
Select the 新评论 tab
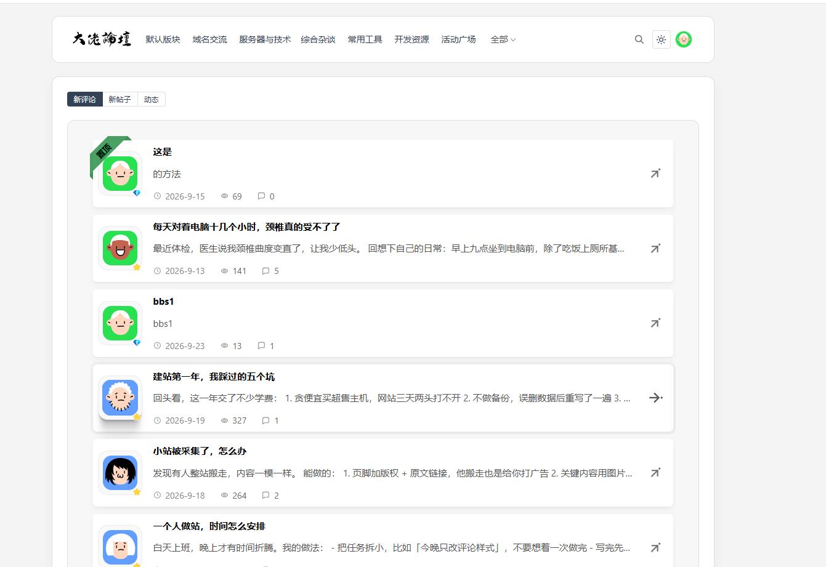tap(85, 99)
